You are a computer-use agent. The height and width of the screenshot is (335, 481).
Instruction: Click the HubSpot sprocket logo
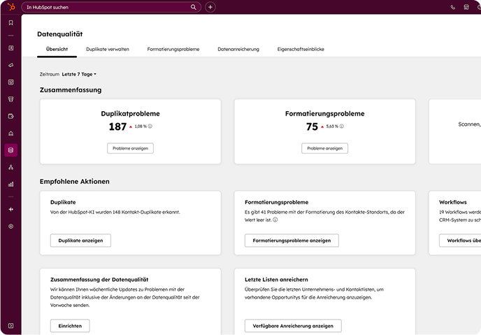click(10, 7)
